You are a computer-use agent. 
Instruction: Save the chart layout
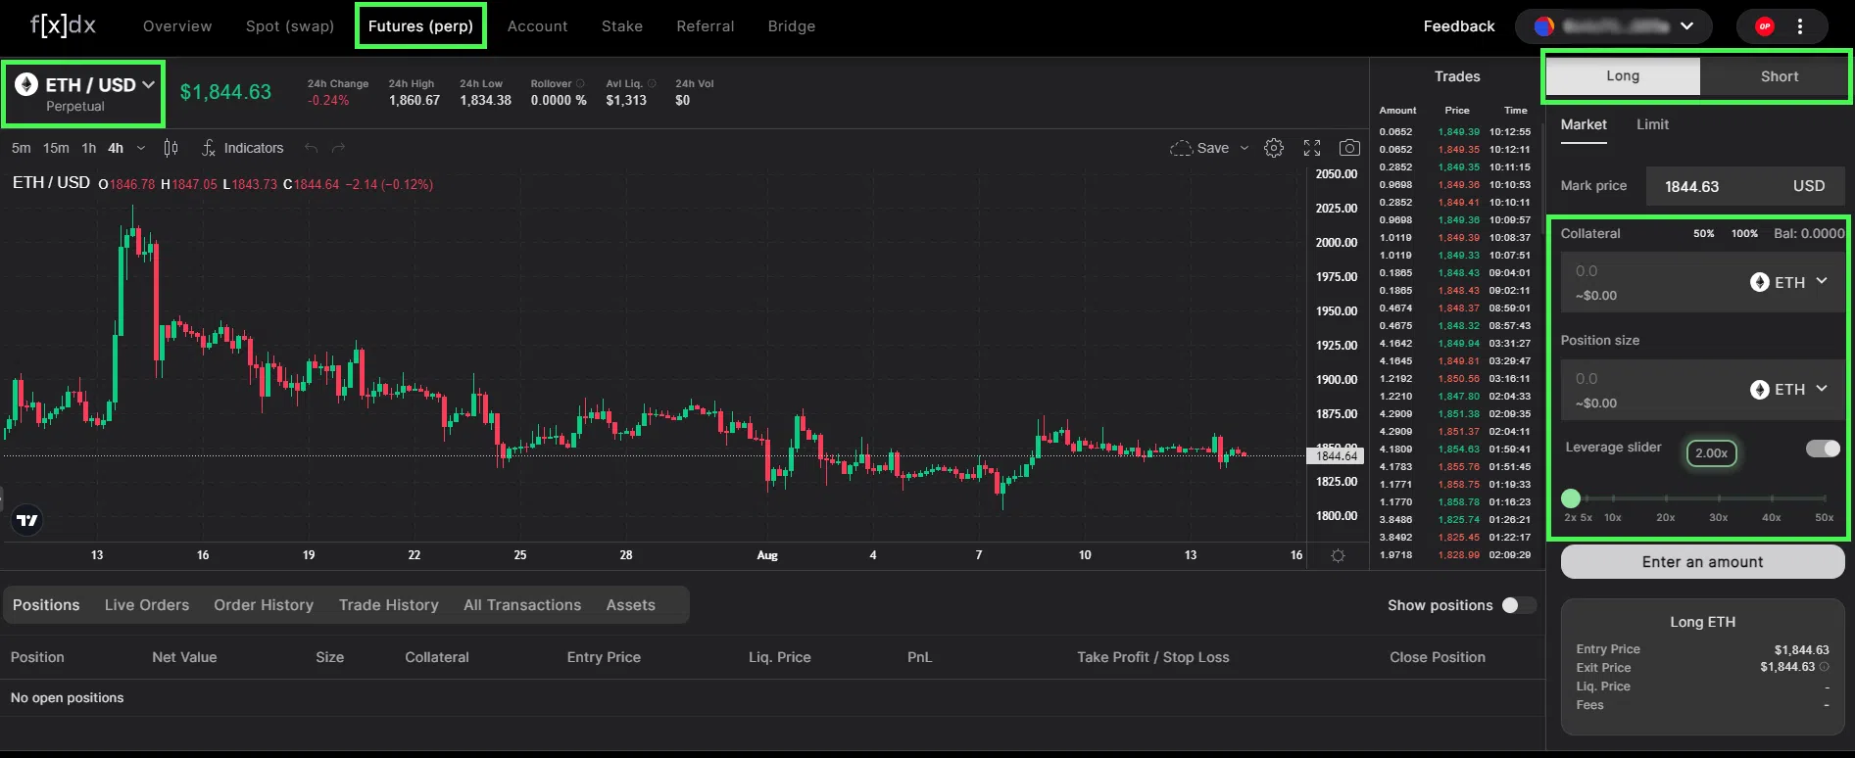click(x=1199, y=148)
